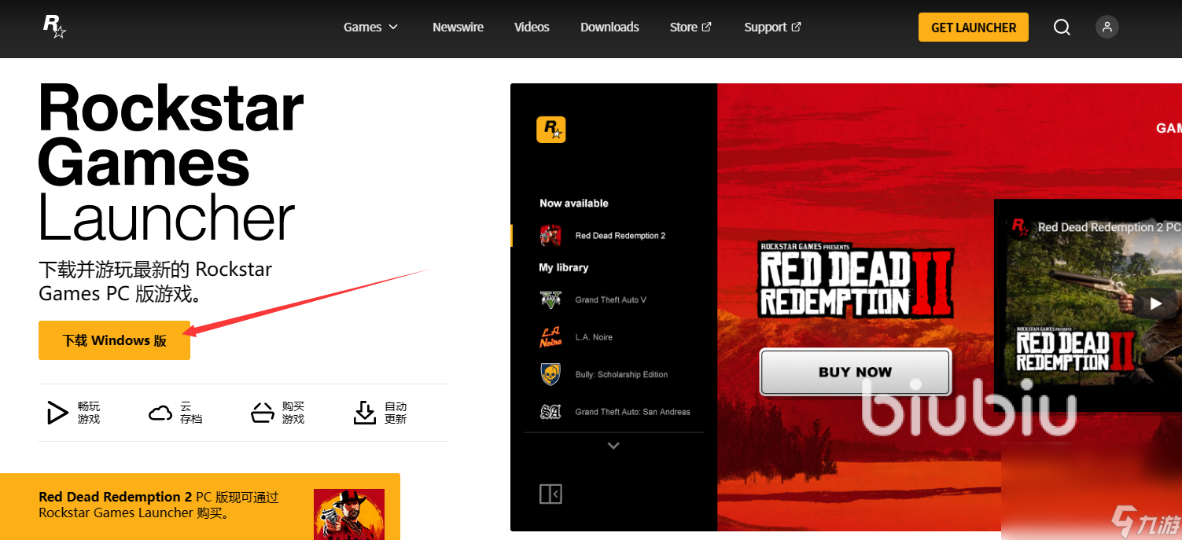The width and height of the screenshot is (1182, 540).
Task: Click the 自动更新 download icon
Action: pos(365,413)
